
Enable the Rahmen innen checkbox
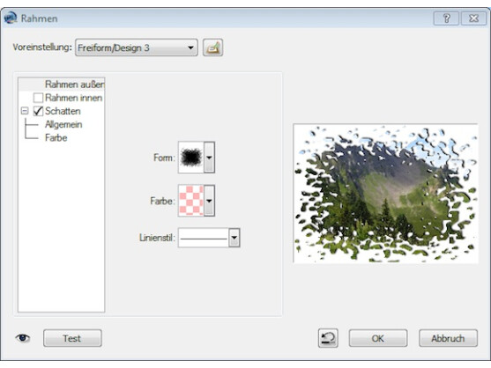pos(38,98)
